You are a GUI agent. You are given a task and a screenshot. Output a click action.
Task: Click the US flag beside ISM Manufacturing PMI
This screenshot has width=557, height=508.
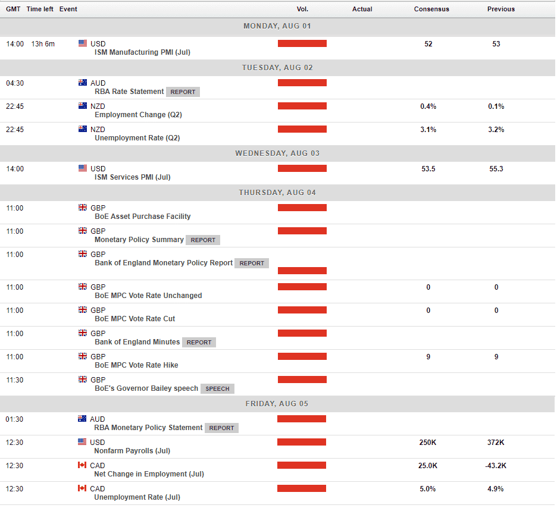pos(82,43)
